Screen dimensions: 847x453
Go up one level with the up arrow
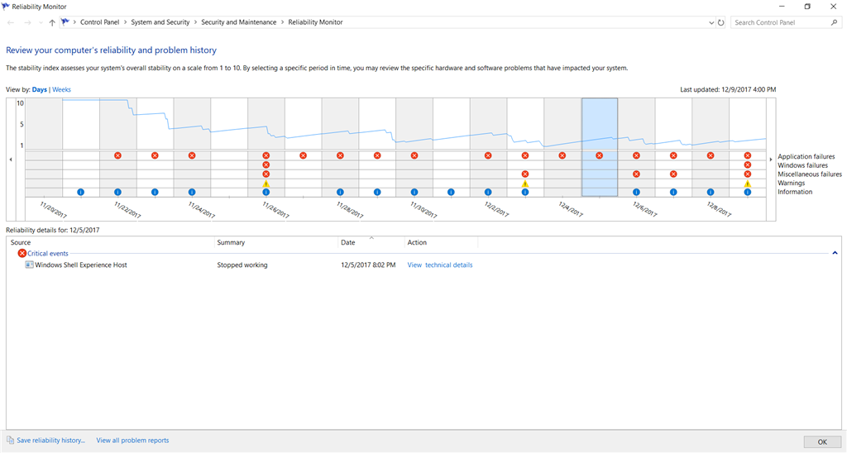click(52, 23)
